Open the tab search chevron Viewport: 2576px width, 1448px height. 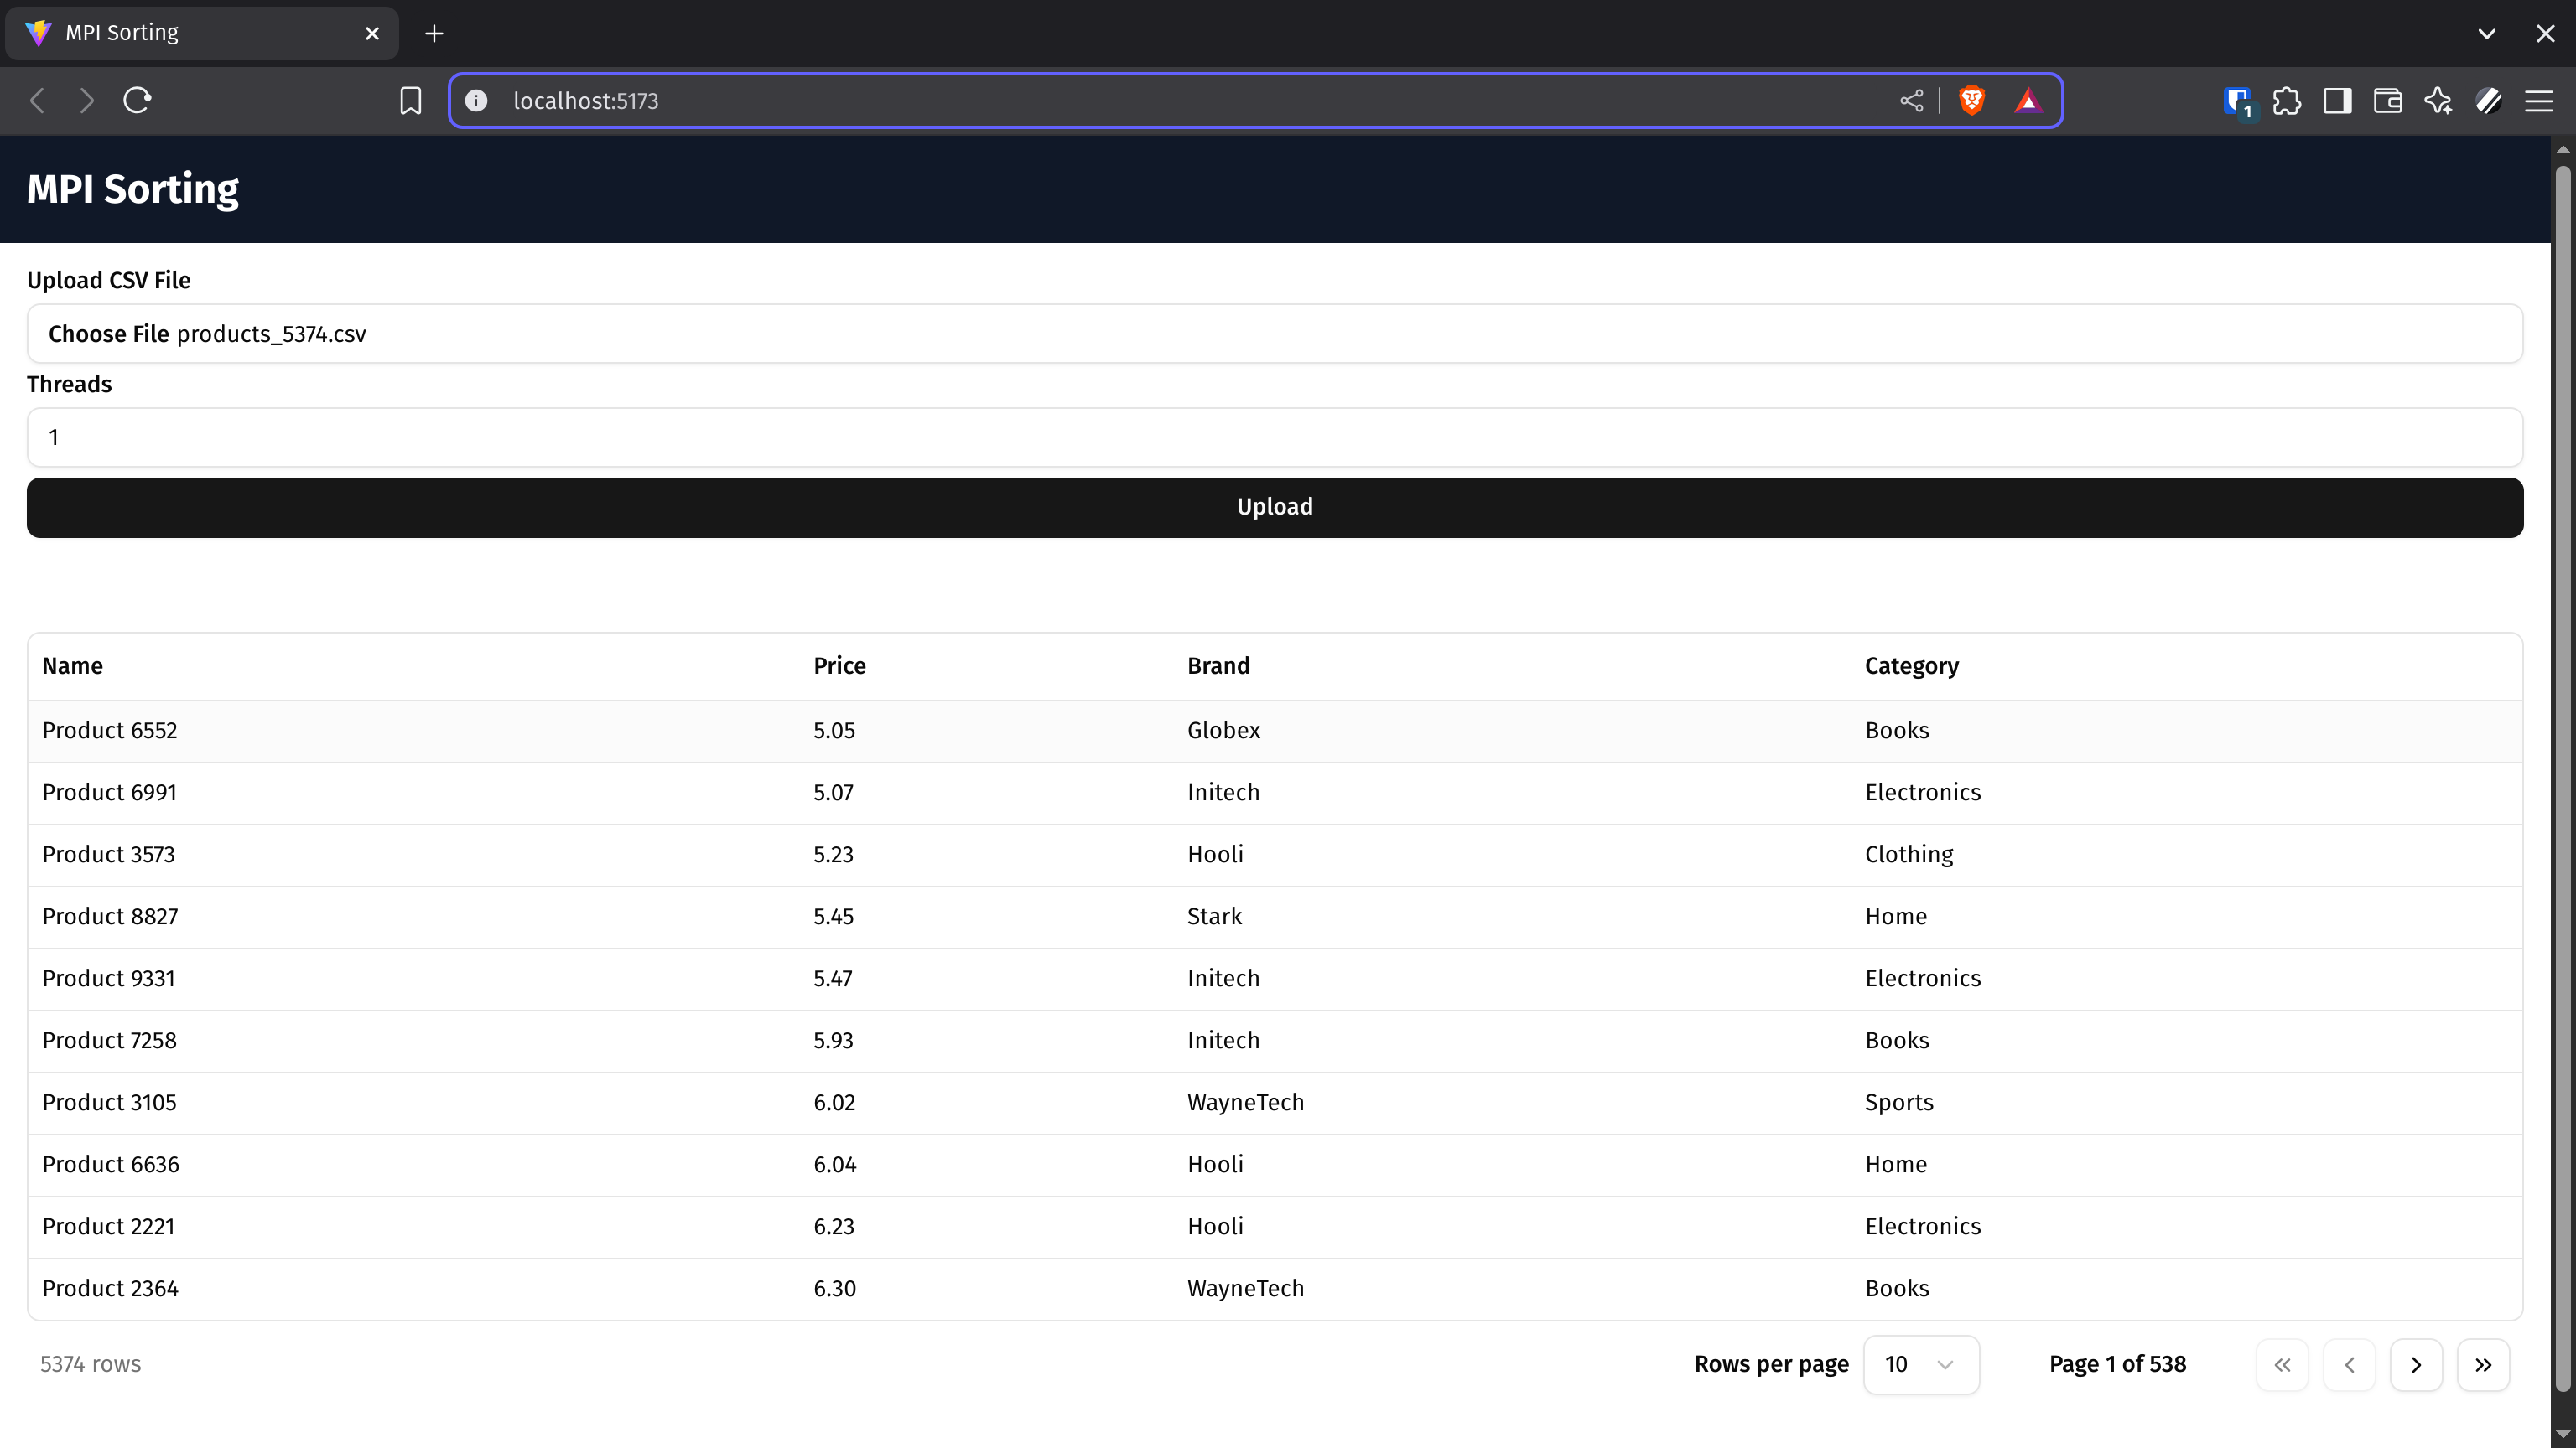(2486, 33)
